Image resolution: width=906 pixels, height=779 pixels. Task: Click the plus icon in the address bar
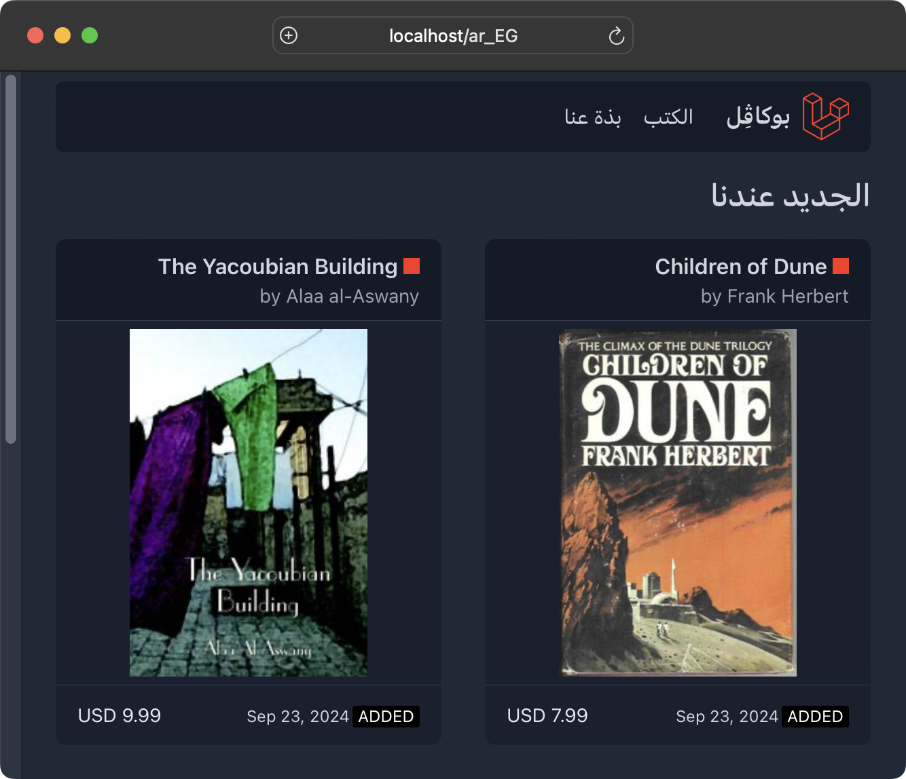[288, 35]
